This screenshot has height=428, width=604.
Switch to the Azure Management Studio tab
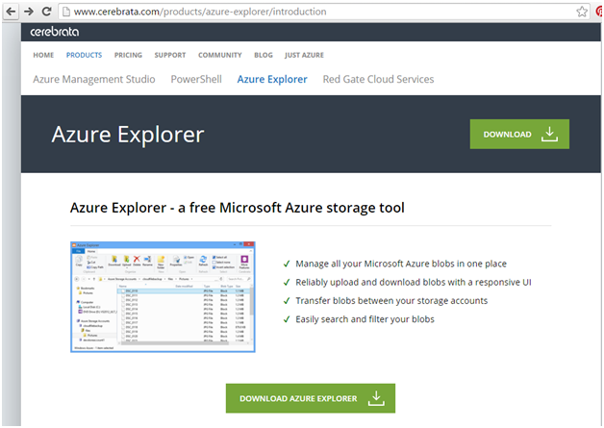coord(94,79)
